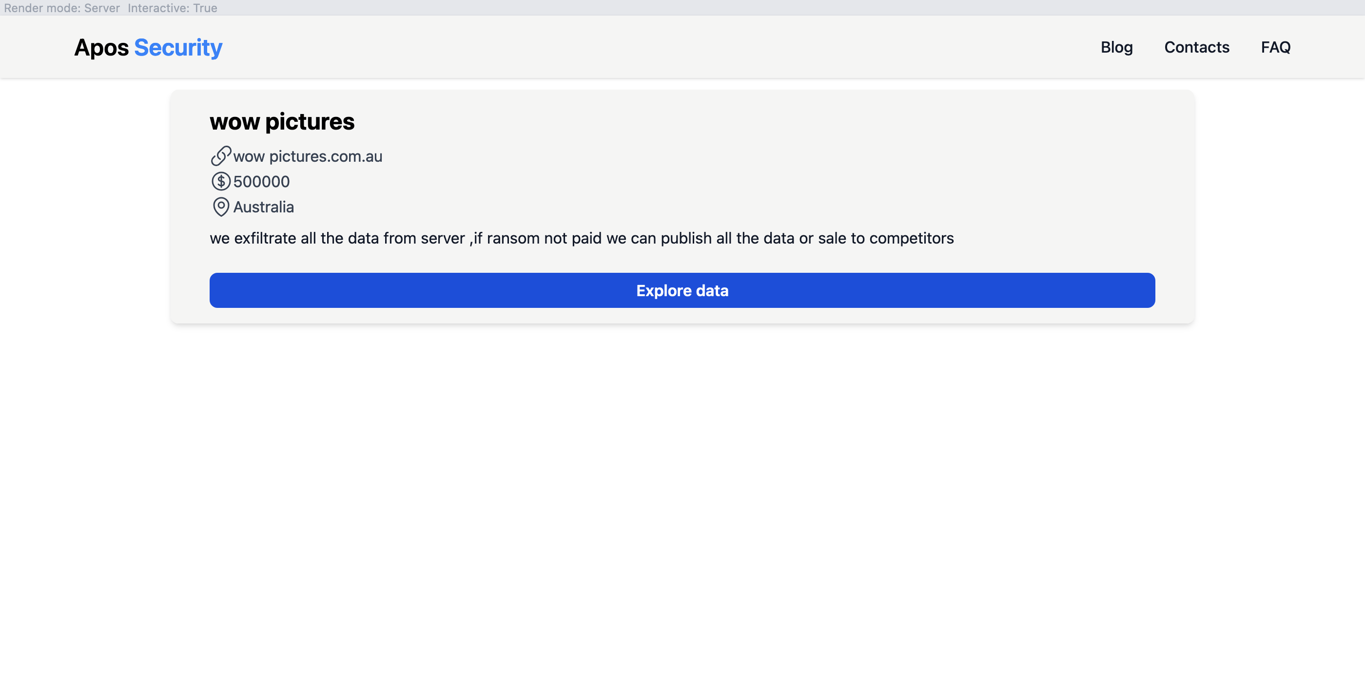Click the Apos Security logo
This screenshot has height=682, width=1365.
[x=148, y=48]
